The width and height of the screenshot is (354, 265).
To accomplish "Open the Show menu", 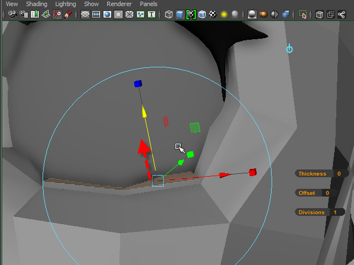I will 91,4.
